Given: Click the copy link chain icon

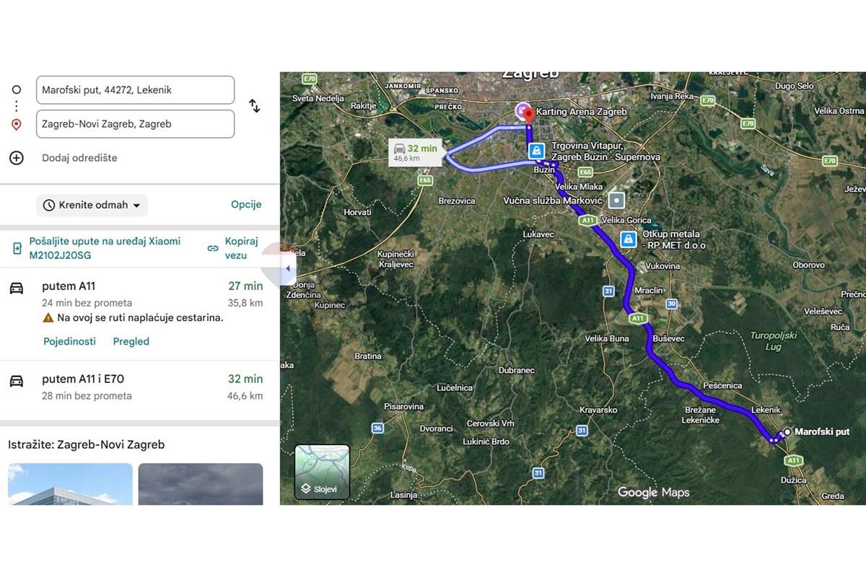Looking at the screenshot, I should 213,248.
